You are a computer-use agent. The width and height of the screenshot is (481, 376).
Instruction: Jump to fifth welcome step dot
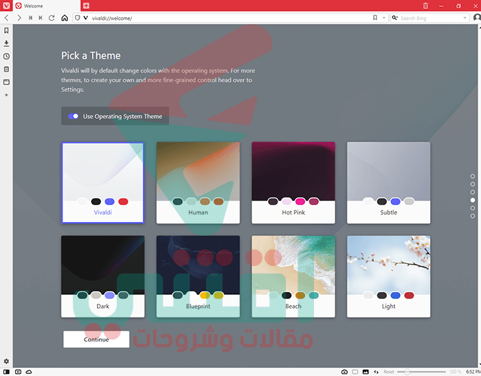473,208
